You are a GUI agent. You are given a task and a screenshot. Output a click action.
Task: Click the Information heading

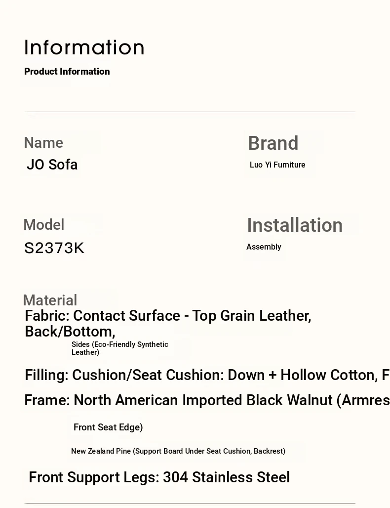[x=84, y=48]
